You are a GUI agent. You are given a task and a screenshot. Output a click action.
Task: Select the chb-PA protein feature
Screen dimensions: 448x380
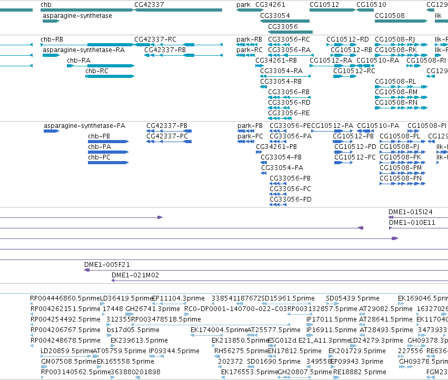108,152
